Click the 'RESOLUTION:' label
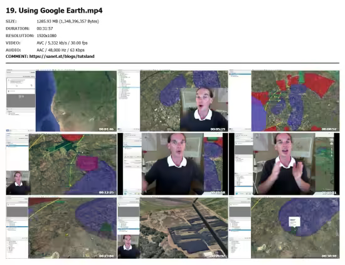 tap(20, 36)
